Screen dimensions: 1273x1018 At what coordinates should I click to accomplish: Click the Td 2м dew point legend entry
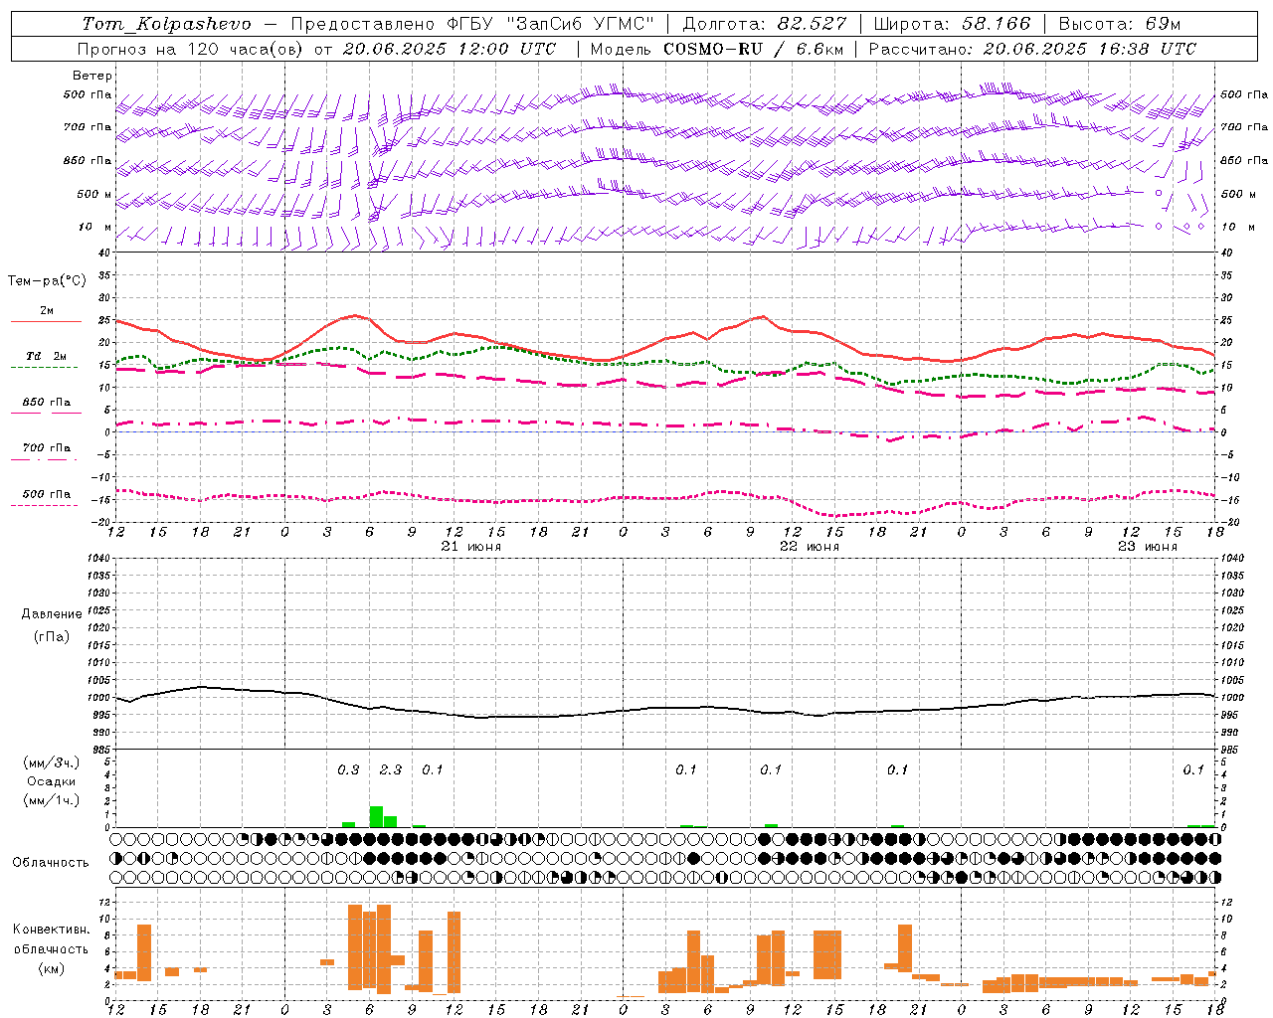47,356
